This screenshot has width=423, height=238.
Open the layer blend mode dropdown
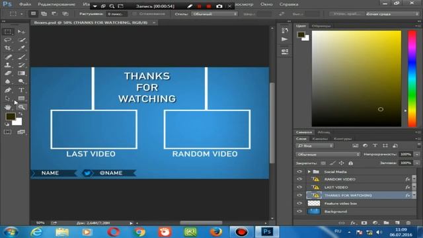(328, 154)
